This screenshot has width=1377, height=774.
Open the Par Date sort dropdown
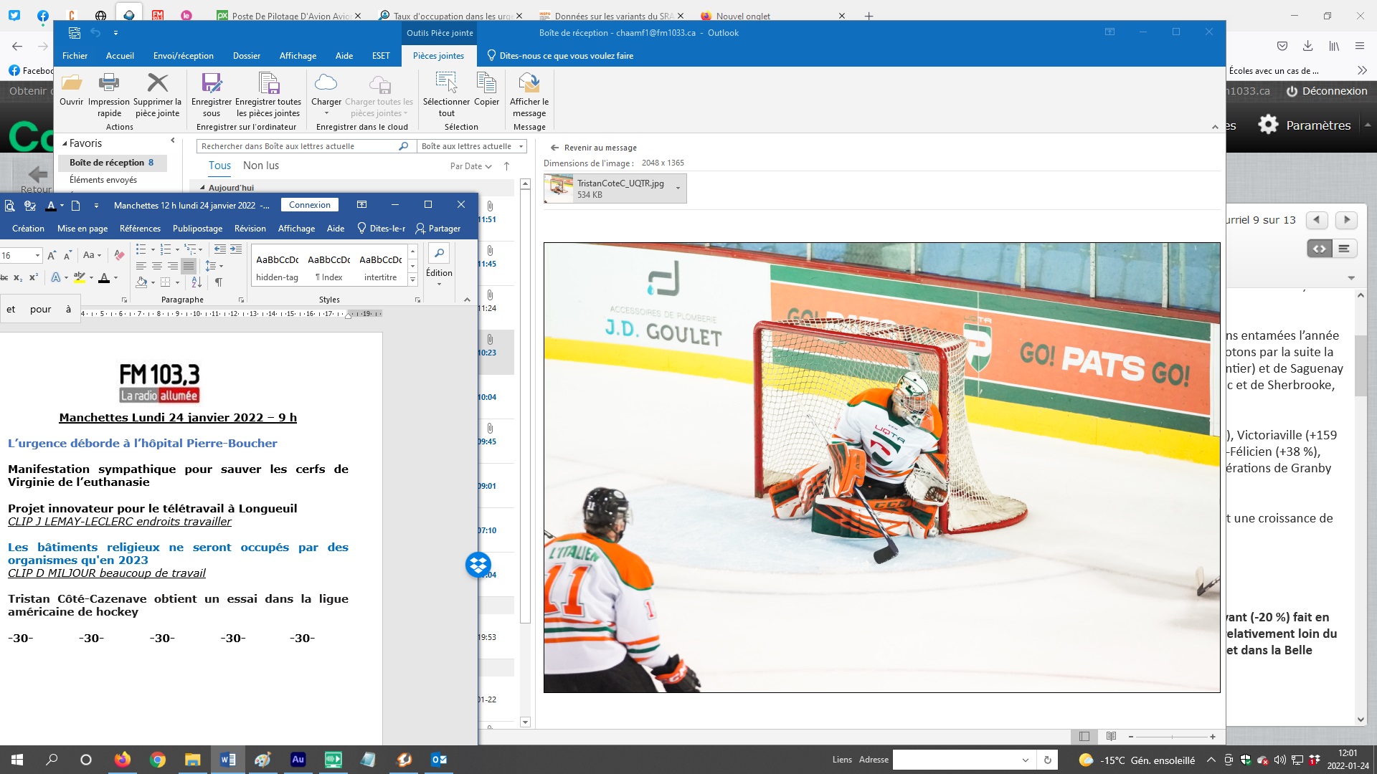tap(470, 166)
